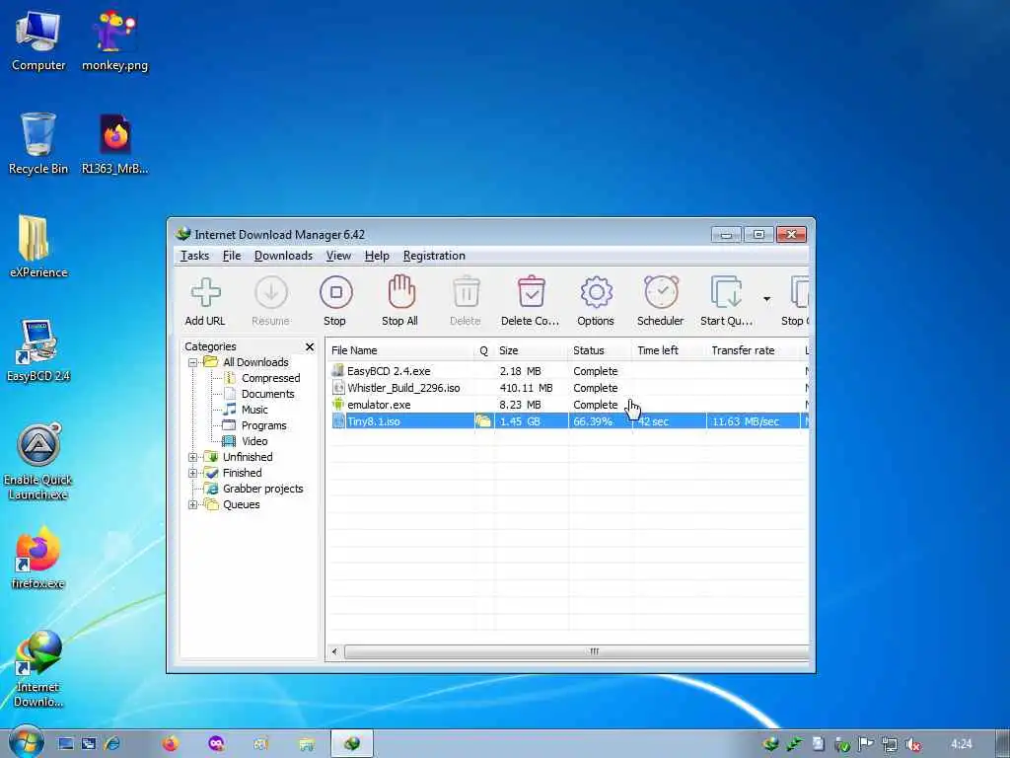Select the Enable Quick Launch.exe desktop icon
Image resolution: width=1010 pixels, height=758 pixels.
38,462
